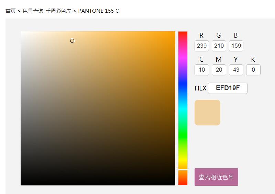
Task: Focus the B value field showing 159
Action: click(x=236, y=46)
